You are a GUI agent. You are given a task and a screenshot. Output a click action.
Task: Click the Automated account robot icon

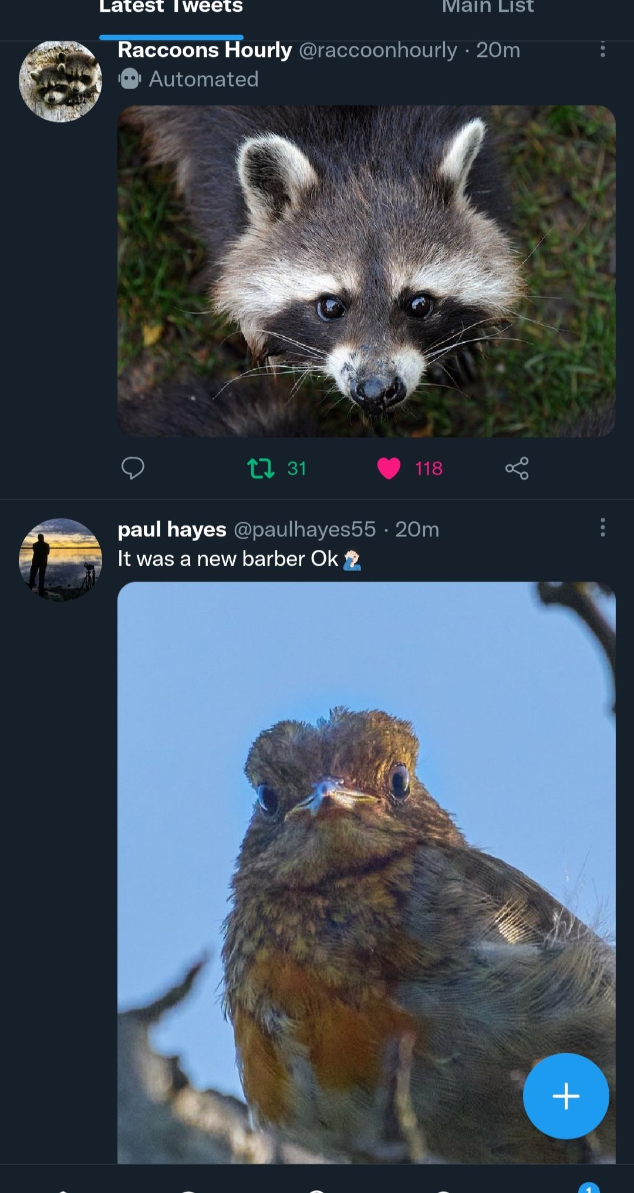[x=130, y=79]
